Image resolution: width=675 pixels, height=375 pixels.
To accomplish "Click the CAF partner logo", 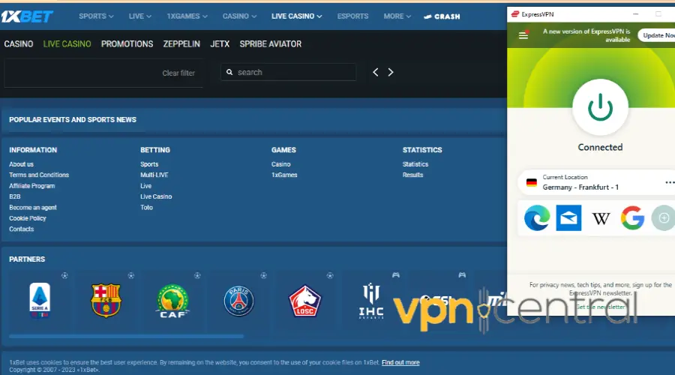I will [x=172, y=301].
